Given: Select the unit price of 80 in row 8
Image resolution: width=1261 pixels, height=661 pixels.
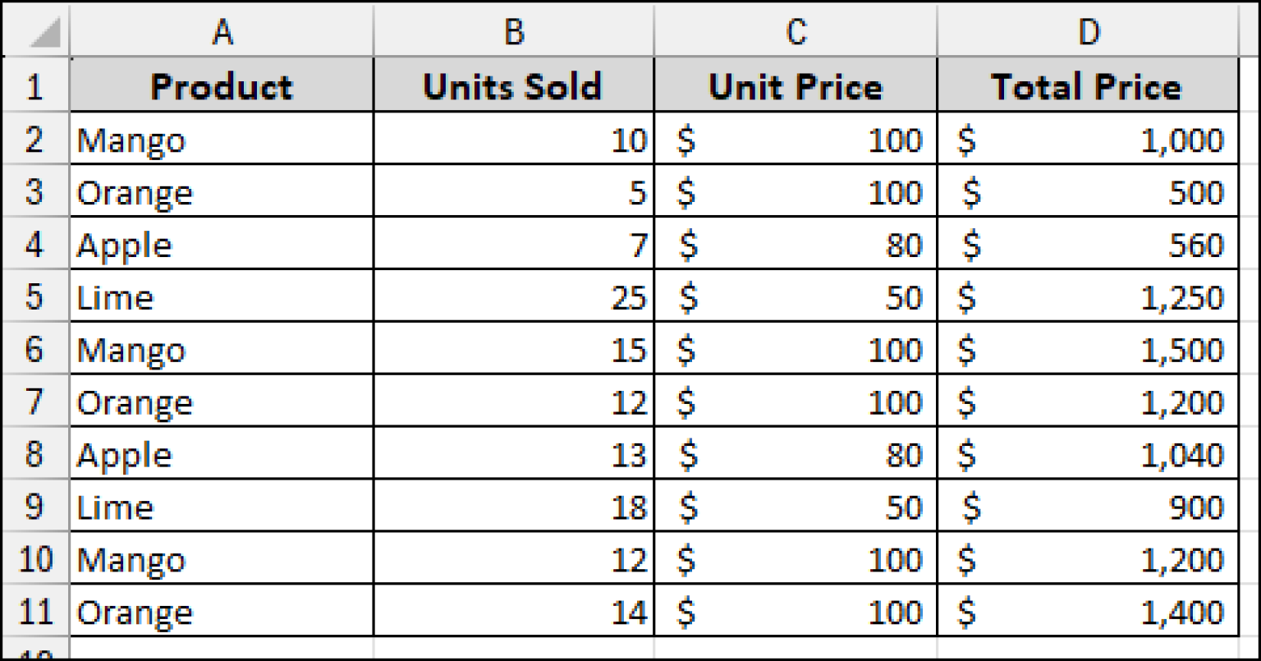Looking at the screenshot, I should [x=793, y=454].
